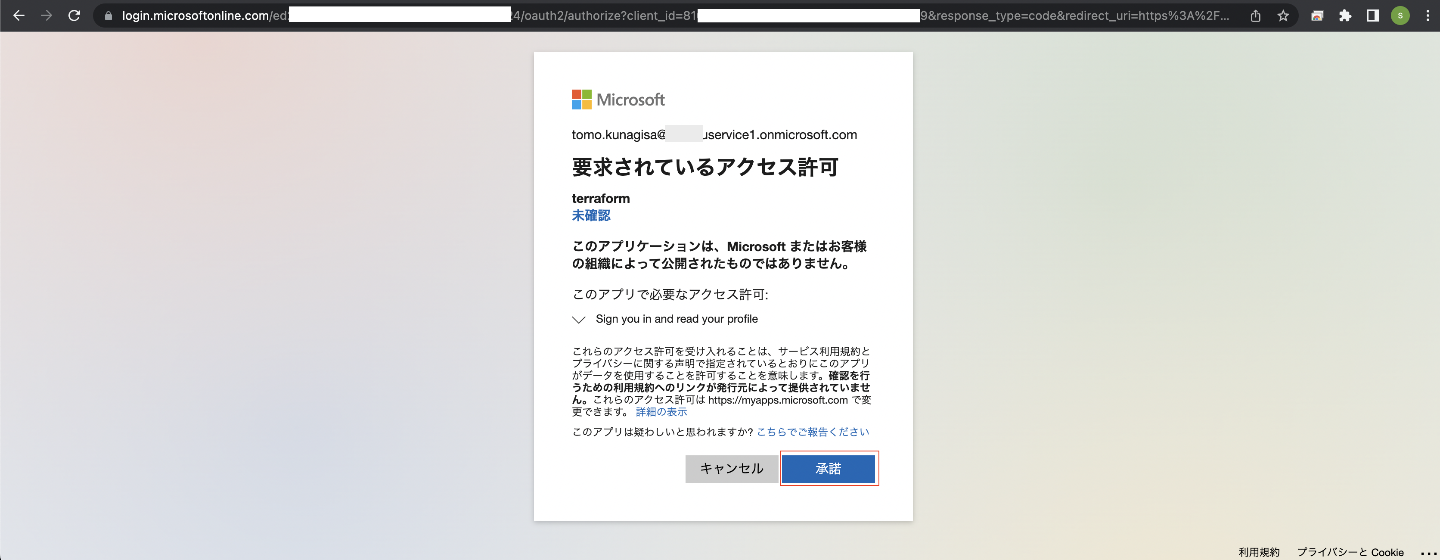Open the browser side panel icon

[x=1372, y=16]
